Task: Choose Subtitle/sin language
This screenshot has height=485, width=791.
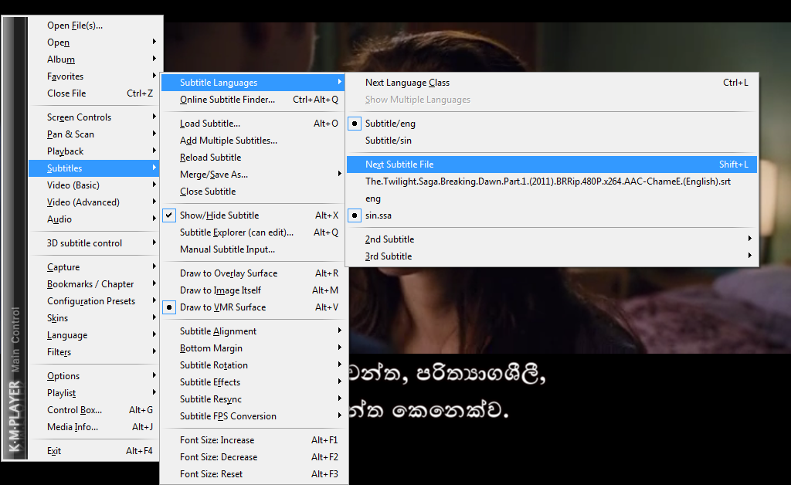Action: [552, 141]
